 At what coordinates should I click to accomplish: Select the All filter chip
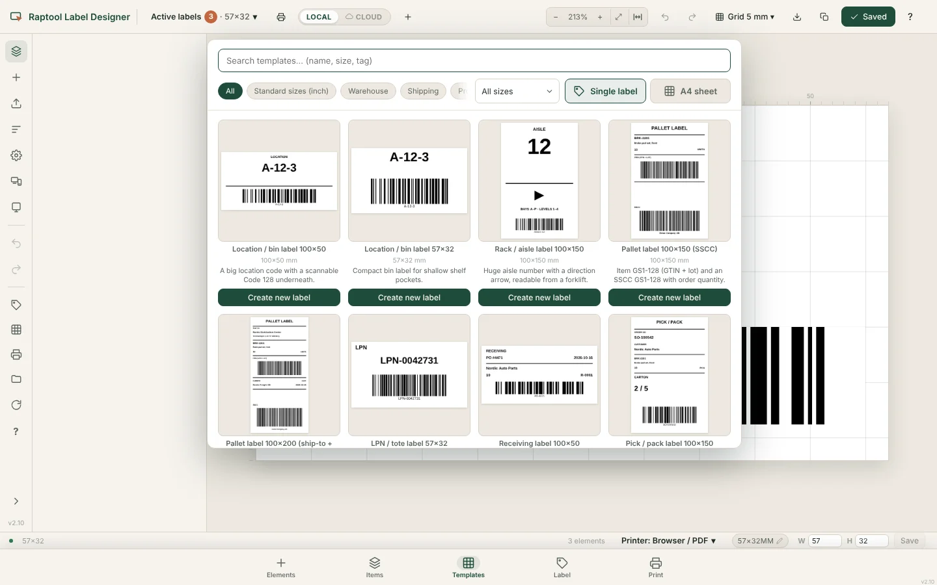coord(230,91)
